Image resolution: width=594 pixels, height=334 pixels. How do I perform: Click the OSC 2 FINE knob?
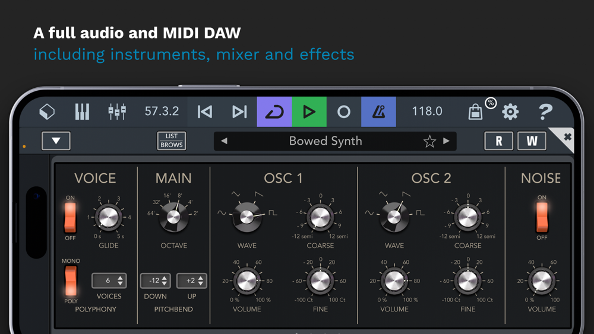tap(468, 281)
